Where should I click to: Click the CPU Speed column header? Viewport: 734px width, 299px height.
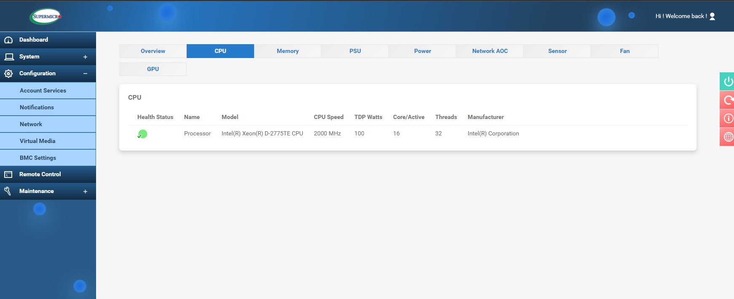[x=328, y=117]
